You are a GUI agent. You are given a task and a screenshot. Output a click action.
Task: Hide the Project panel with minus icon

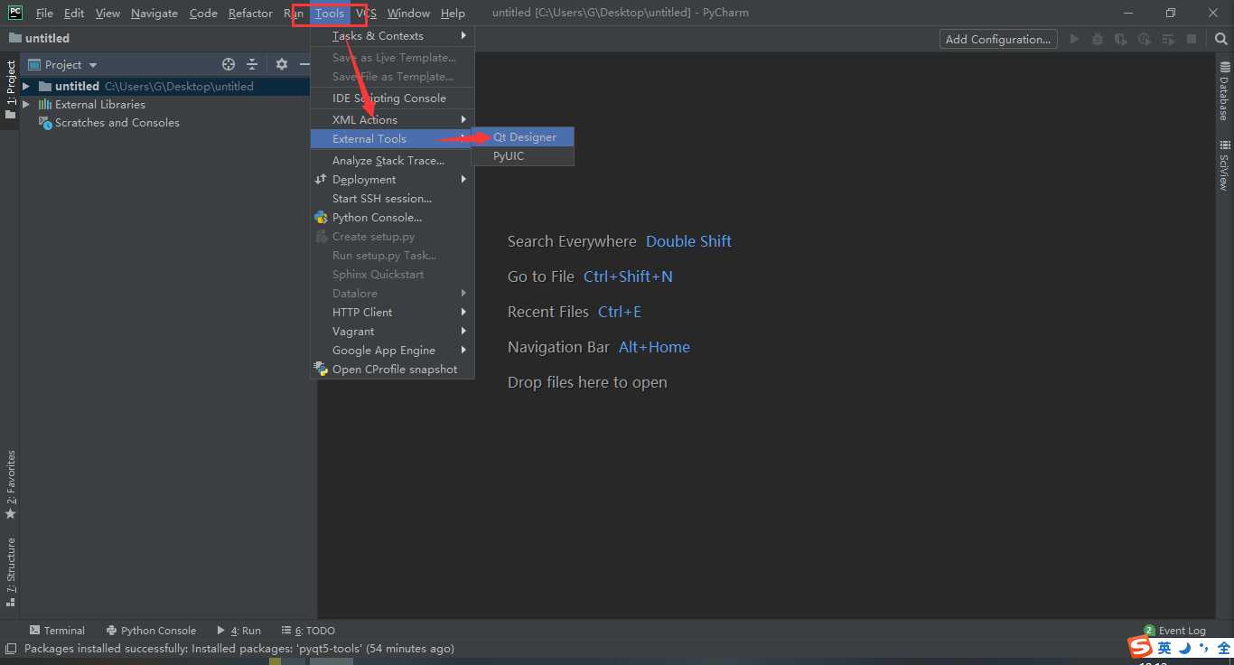coord(304,64)
